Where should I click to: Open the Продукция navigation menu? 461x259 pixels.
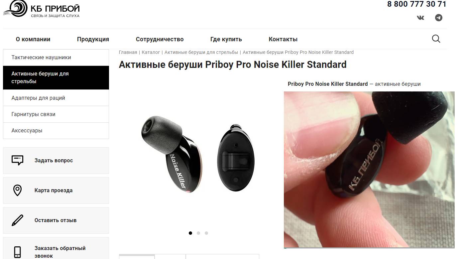[93, 39]
